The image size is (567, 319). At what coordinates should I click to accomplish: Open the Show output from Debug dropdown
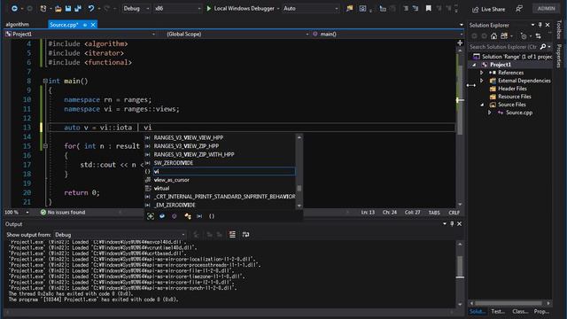click(x=120, y=235)
